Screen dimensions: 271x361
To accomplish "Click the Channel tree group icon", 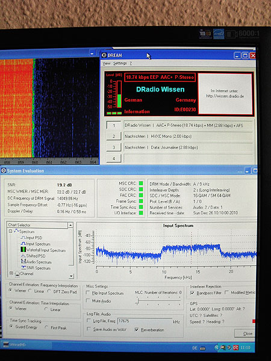I will click(x=17, y=274).
